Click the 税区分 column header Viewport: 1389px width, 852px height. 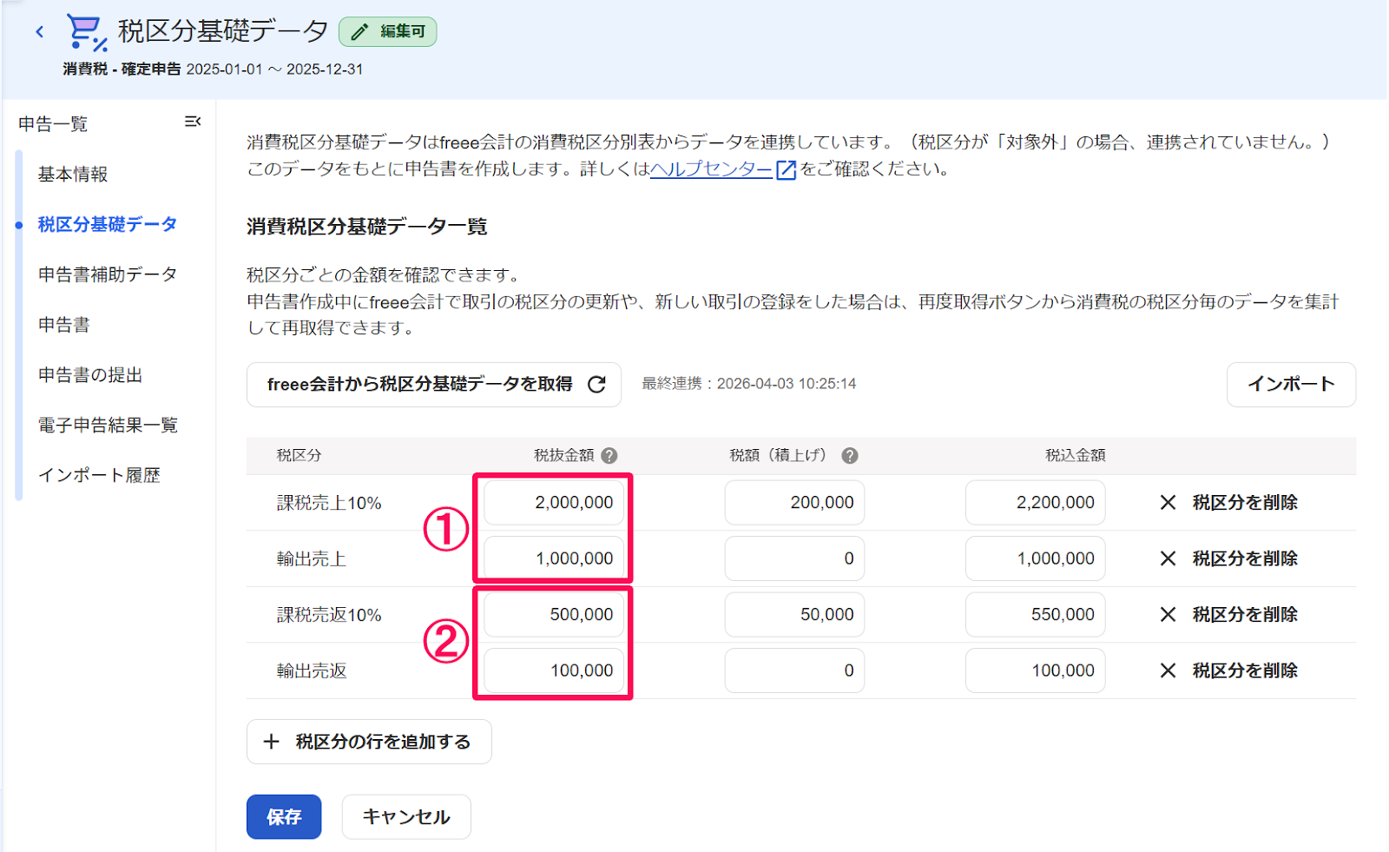299,455
